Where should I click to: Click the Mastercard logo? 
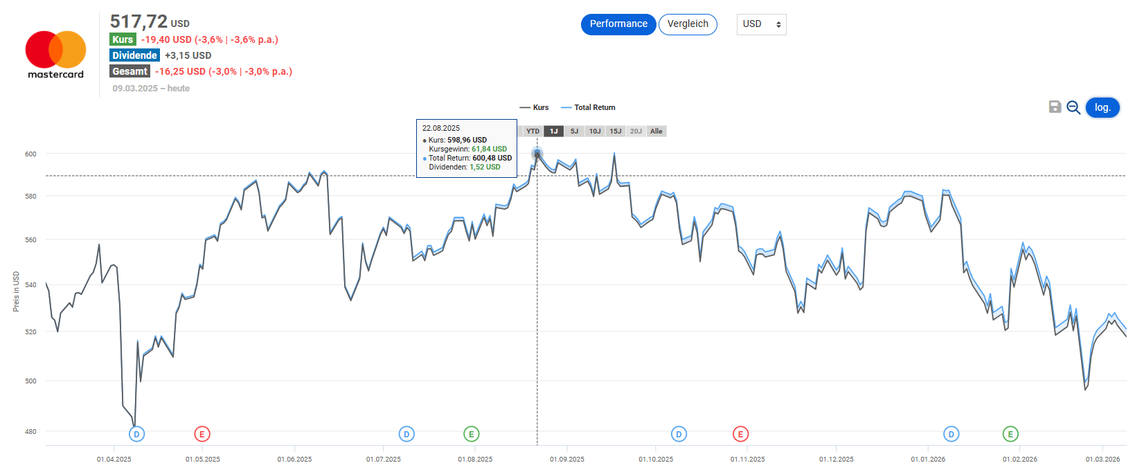click(x=55, y=55)
